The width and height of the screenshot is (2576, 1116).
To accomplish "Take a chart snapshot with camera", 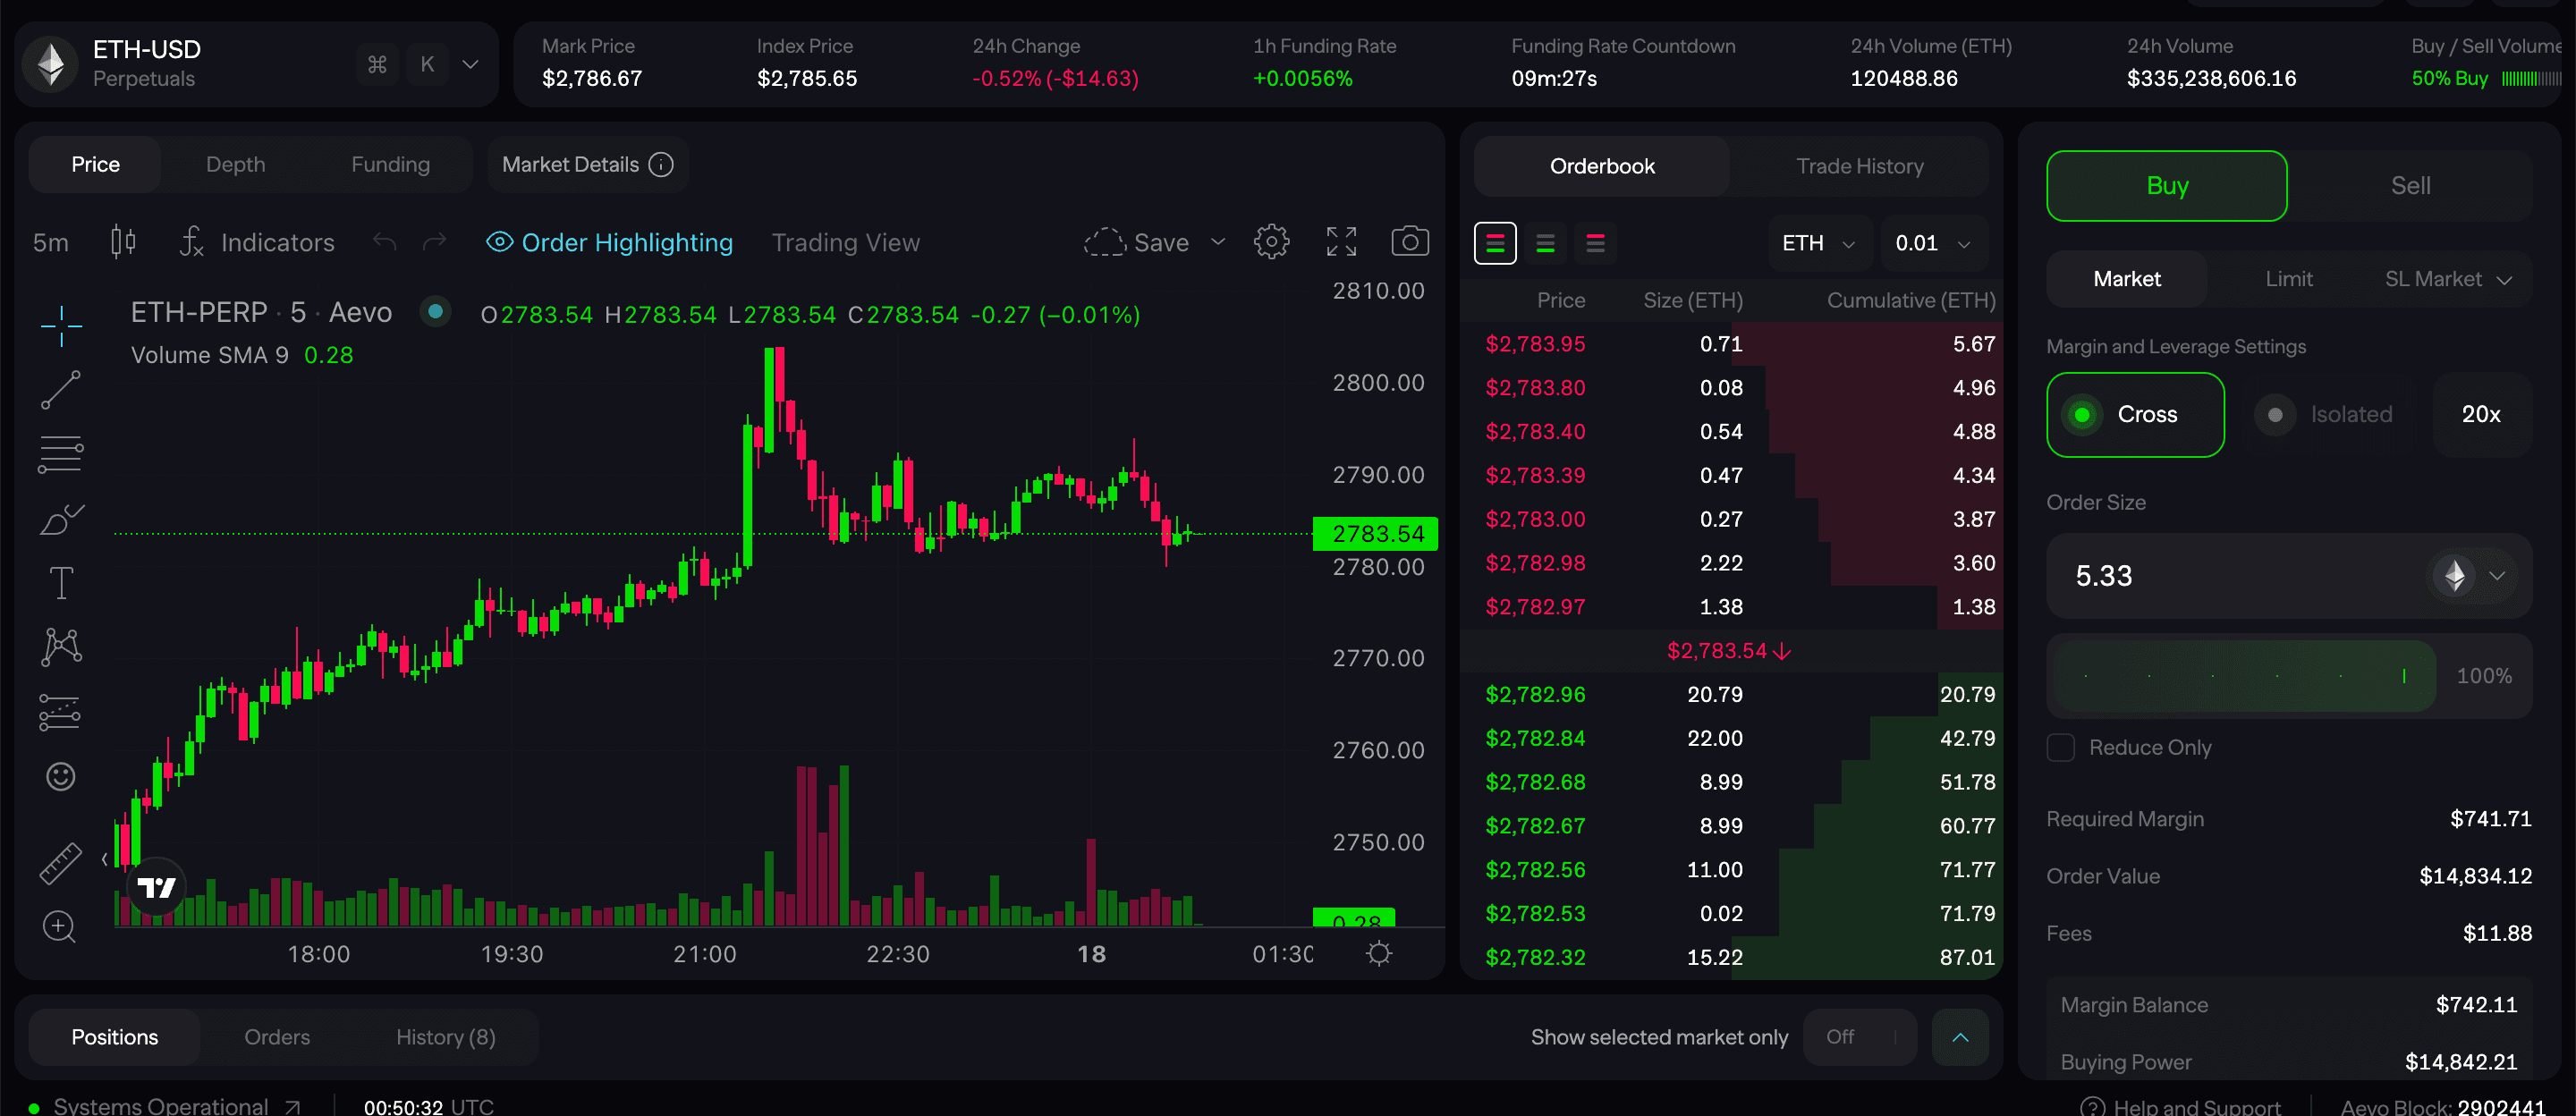I will coord(1410,241).
